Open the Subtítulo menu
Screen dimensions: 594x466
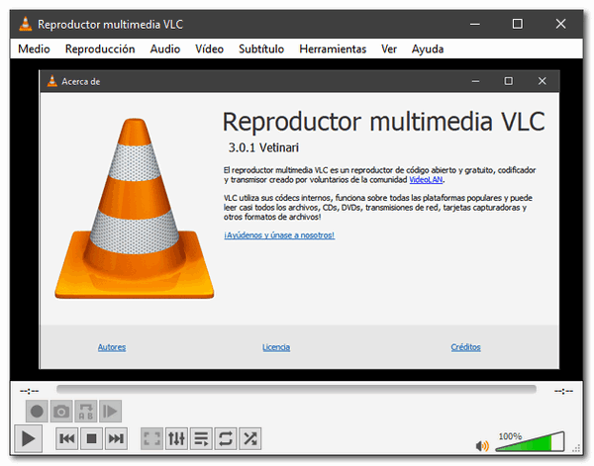(261, 48)
